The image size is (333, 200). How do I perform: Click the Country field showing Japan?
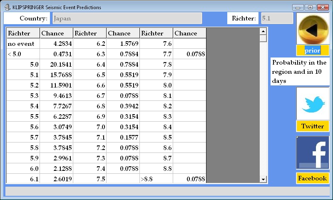pyautogui.click(x=127, y=18)
